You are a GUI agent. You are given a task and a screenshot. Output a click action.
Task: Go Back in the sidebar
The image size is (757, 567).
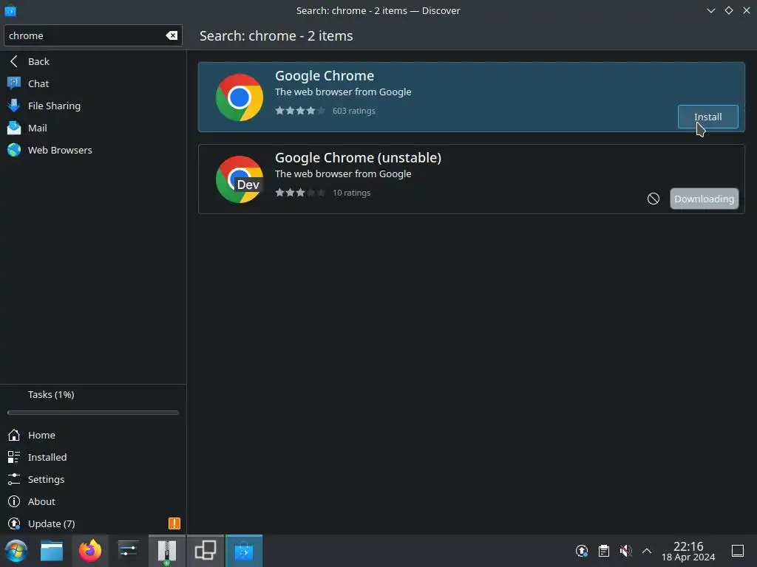(x=93, y=61)
